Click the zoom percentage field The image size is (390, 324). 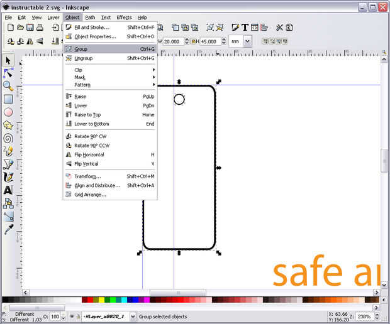(x=365, y=316)
